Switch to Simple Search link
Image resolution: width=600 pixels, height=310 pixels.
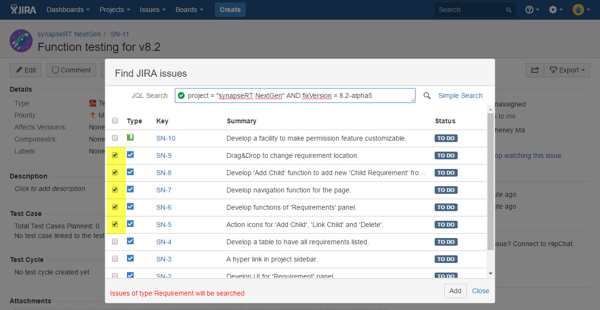(x=460, y=95)
